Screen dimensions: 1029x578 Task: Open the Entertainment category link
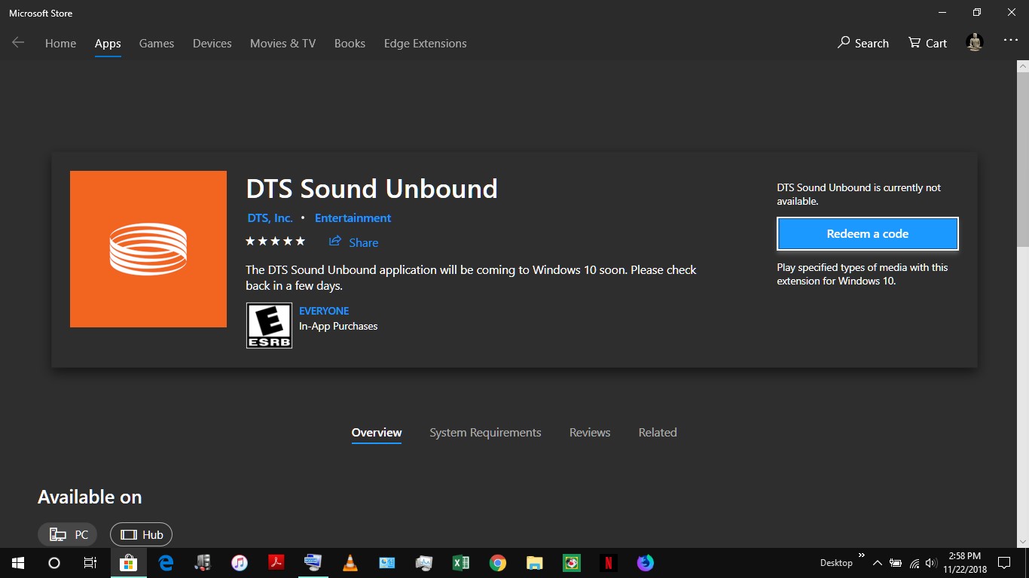pyautogui.click(x=353, y=218)
